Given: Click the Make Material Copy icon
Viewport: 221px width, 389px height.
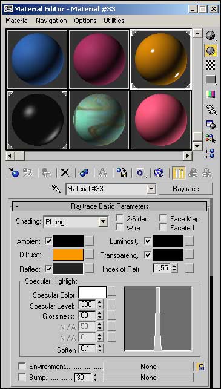Looking at the screenshot, I should (x=84, y=173).
